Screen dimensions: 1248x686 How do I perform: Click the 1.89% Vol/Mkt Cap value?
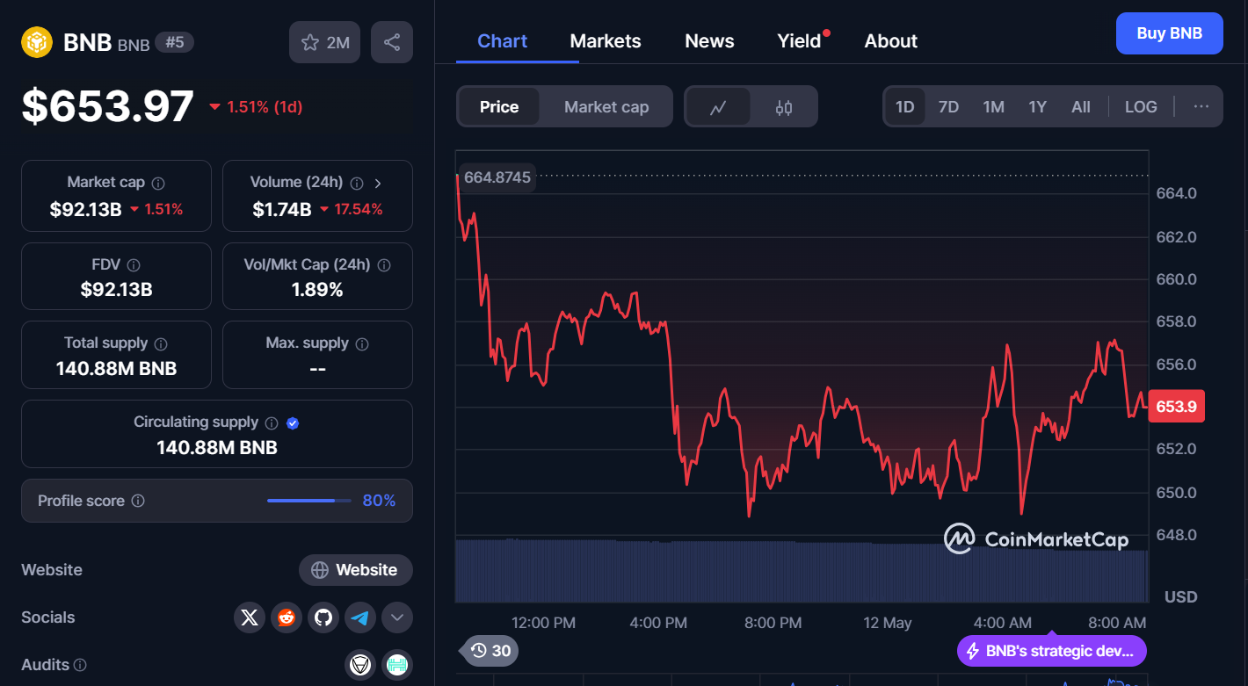[317, 289]
